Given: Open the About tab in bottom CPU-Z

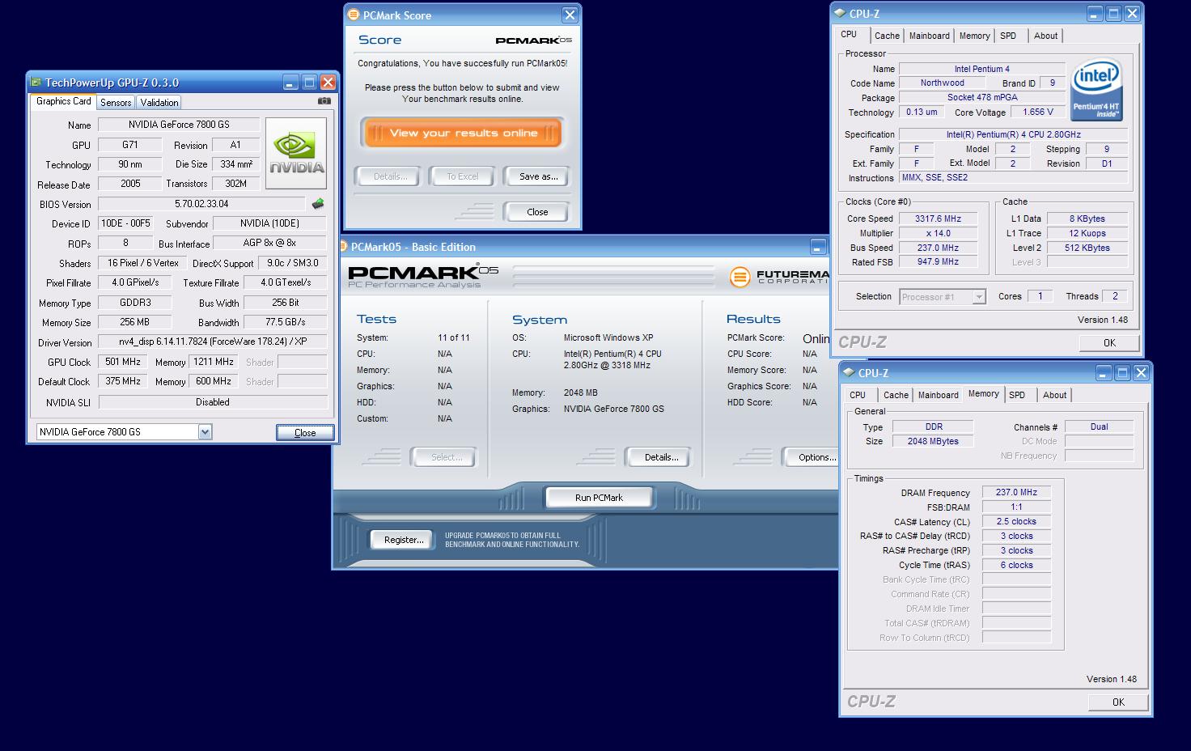Looking at the screenshot, I should tap(1054, 395).
